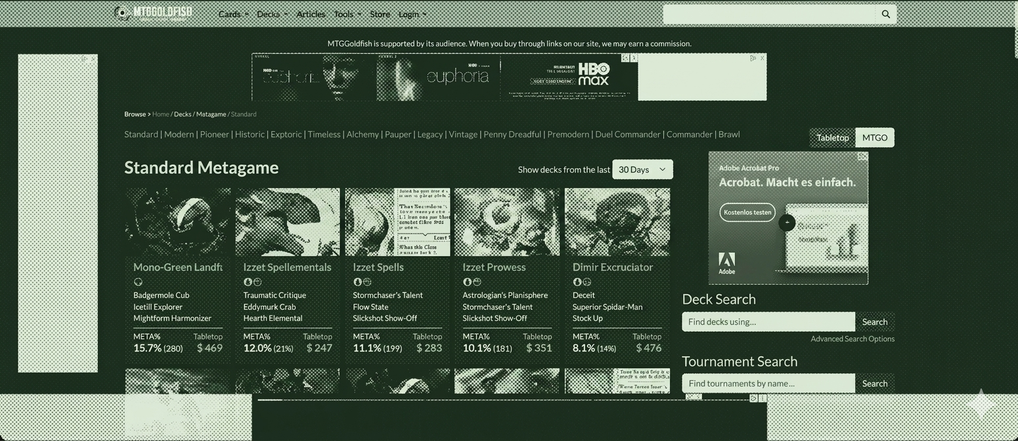
Task: Click the Superior Spider-Man card link
Action: (x=608, y=306)
